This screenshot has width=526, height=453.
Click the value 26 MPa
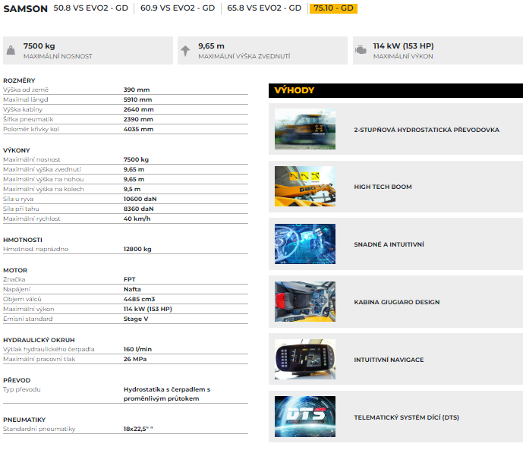[135, 359]
